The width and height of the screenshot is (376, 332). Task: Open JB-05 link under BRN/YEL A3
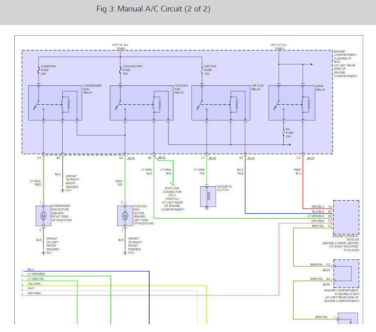pyautogui.click(x=326, y=270)
